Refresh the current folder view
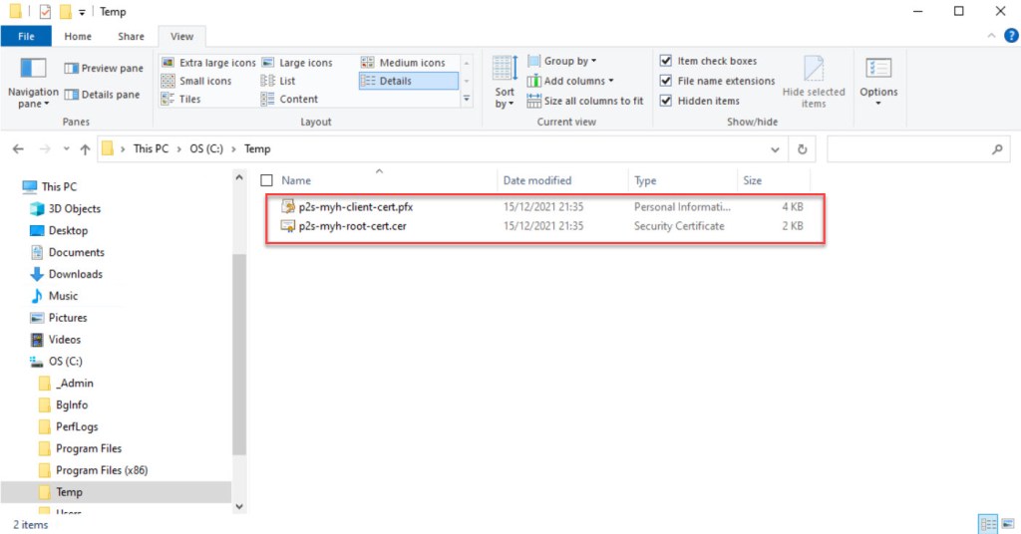This screenshot has height=534, width=1021. coord(802,149)
